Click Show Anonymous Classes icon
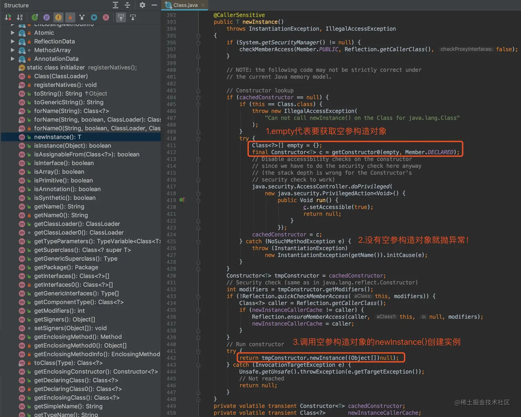 (94, 17)
